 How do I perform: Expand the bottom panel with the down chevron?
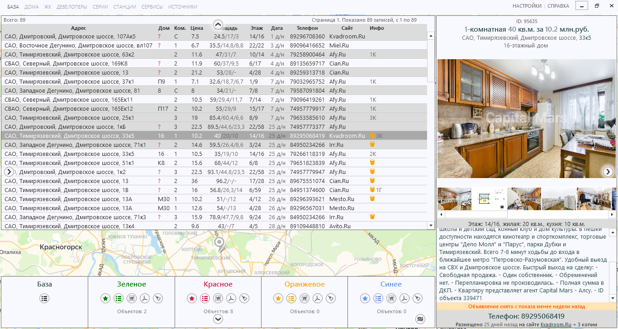[218, 319]
